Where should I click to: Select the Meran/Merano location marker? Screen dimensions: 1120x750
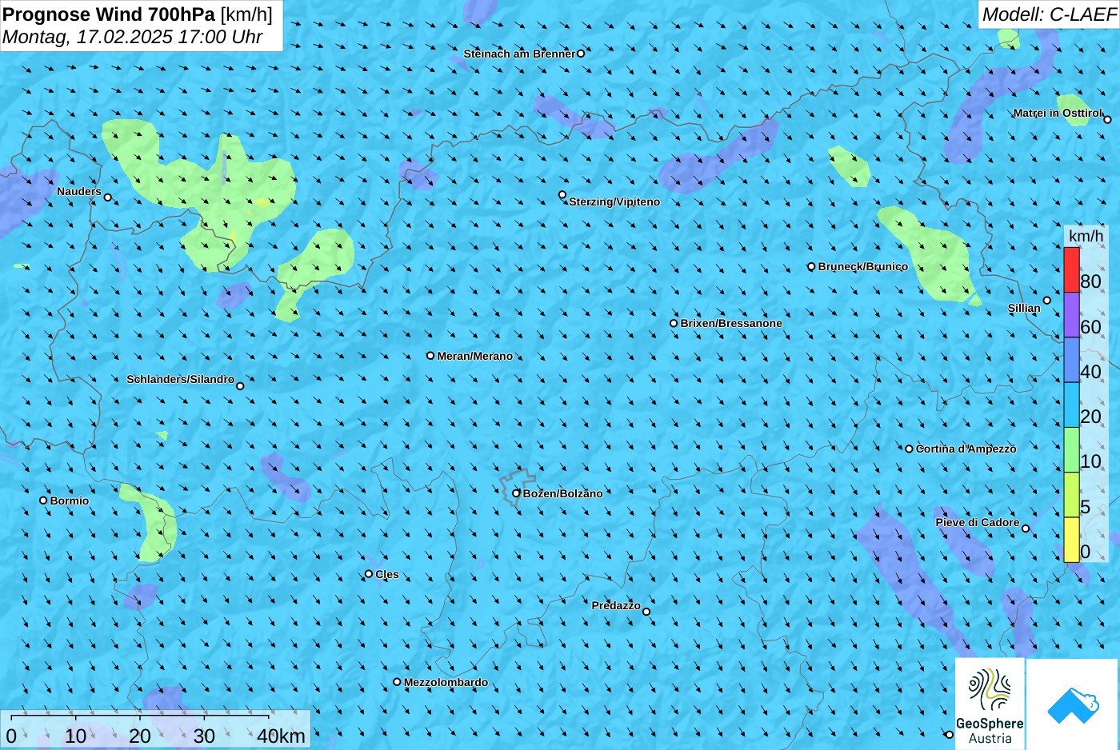point(430,356)
